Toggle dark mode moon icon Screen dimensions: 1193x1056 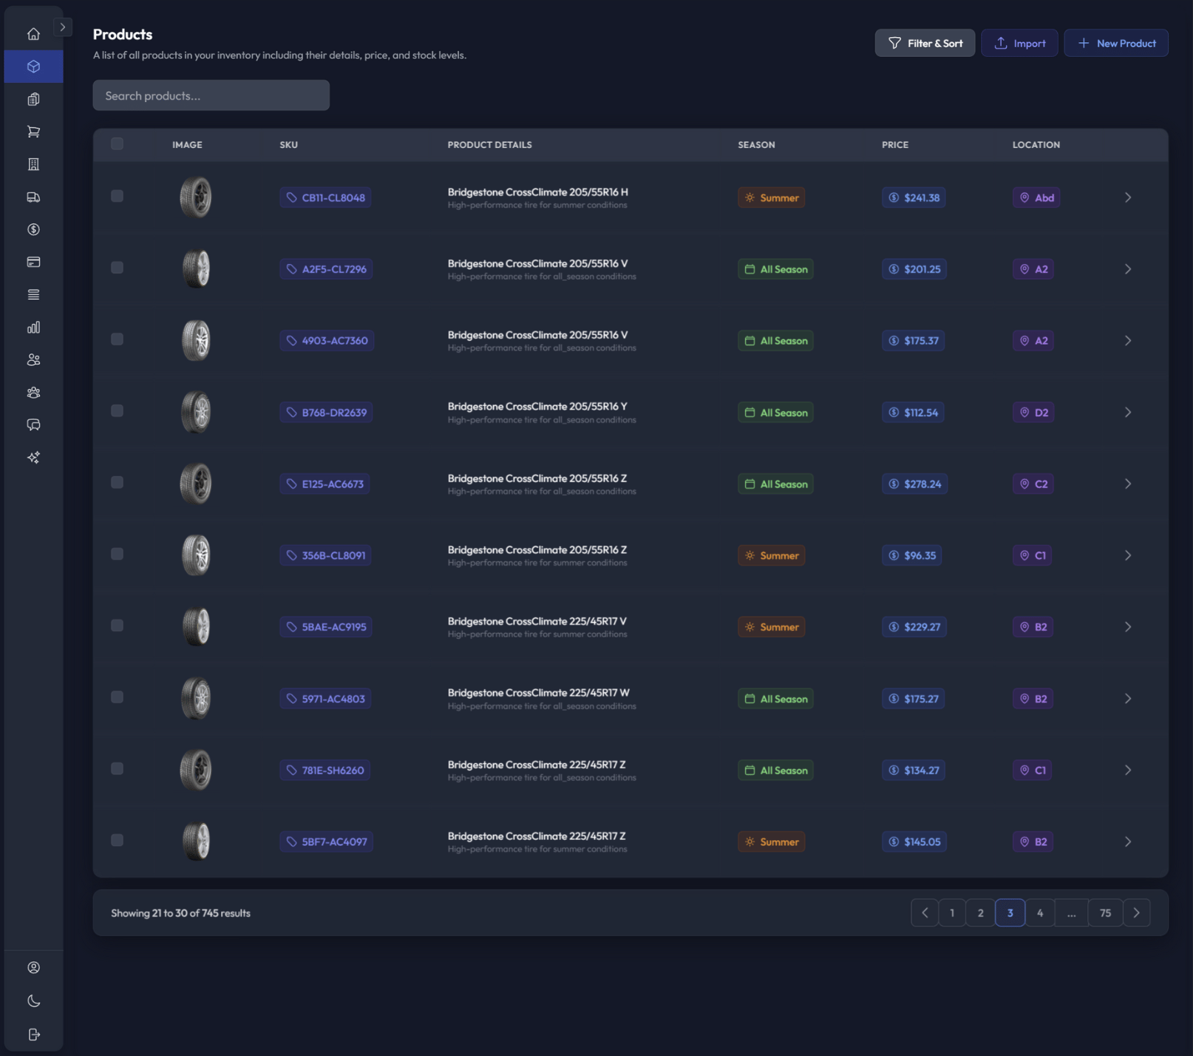tap(33, 1001)
